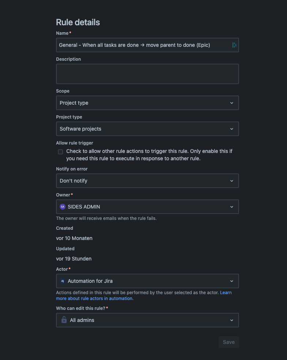
Task: Click the chevron on "Notify on error"
Action: click(231, 181)
